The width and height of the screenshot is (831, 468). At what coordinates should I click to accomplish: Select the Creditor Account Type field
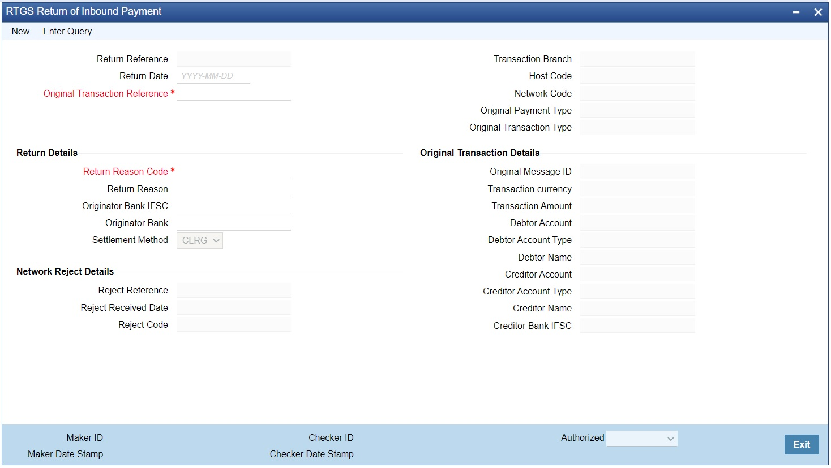(637, 291)
